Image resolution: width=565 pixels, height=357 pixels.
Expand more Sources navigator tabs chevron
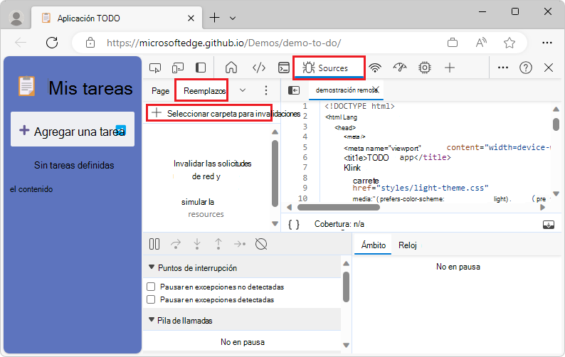point(243,90)
